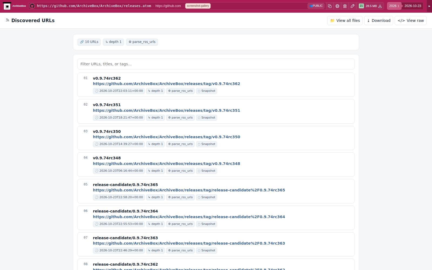Click timestamp 2026-10-23T22:03:11+00:00
The image size is (432, 270).
[119, 91]
